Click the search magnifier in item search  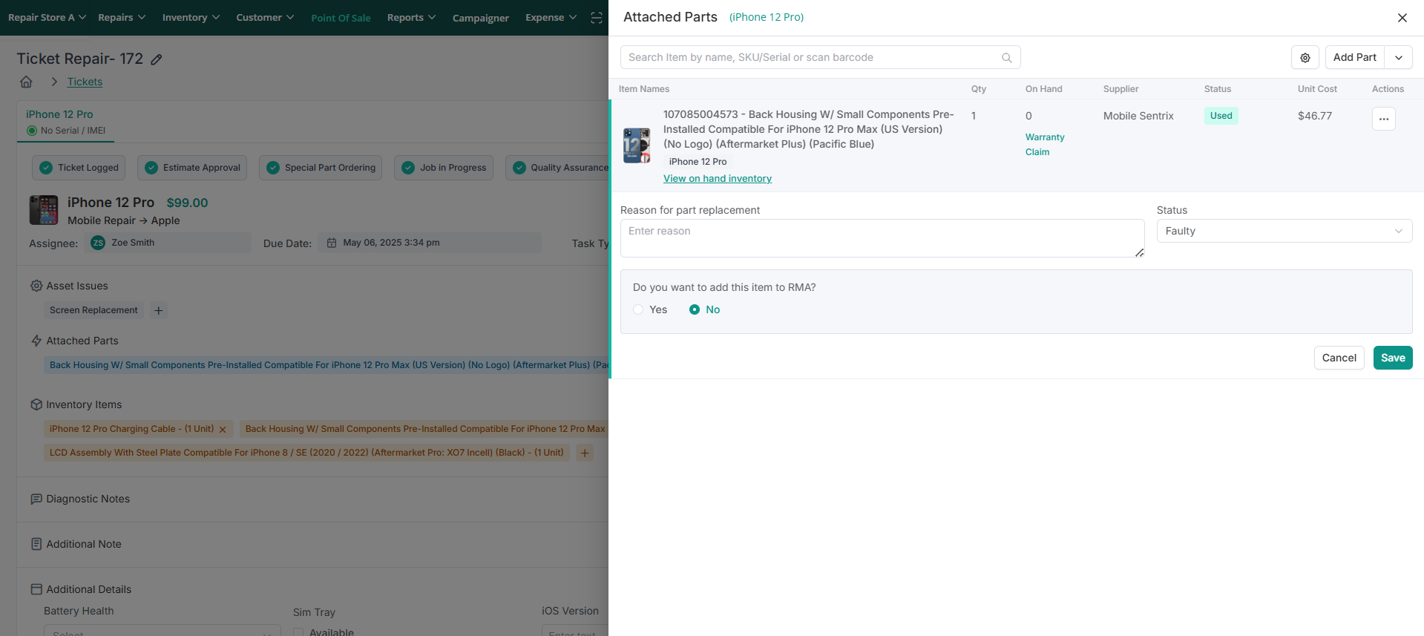click(x=1007, y=57)
